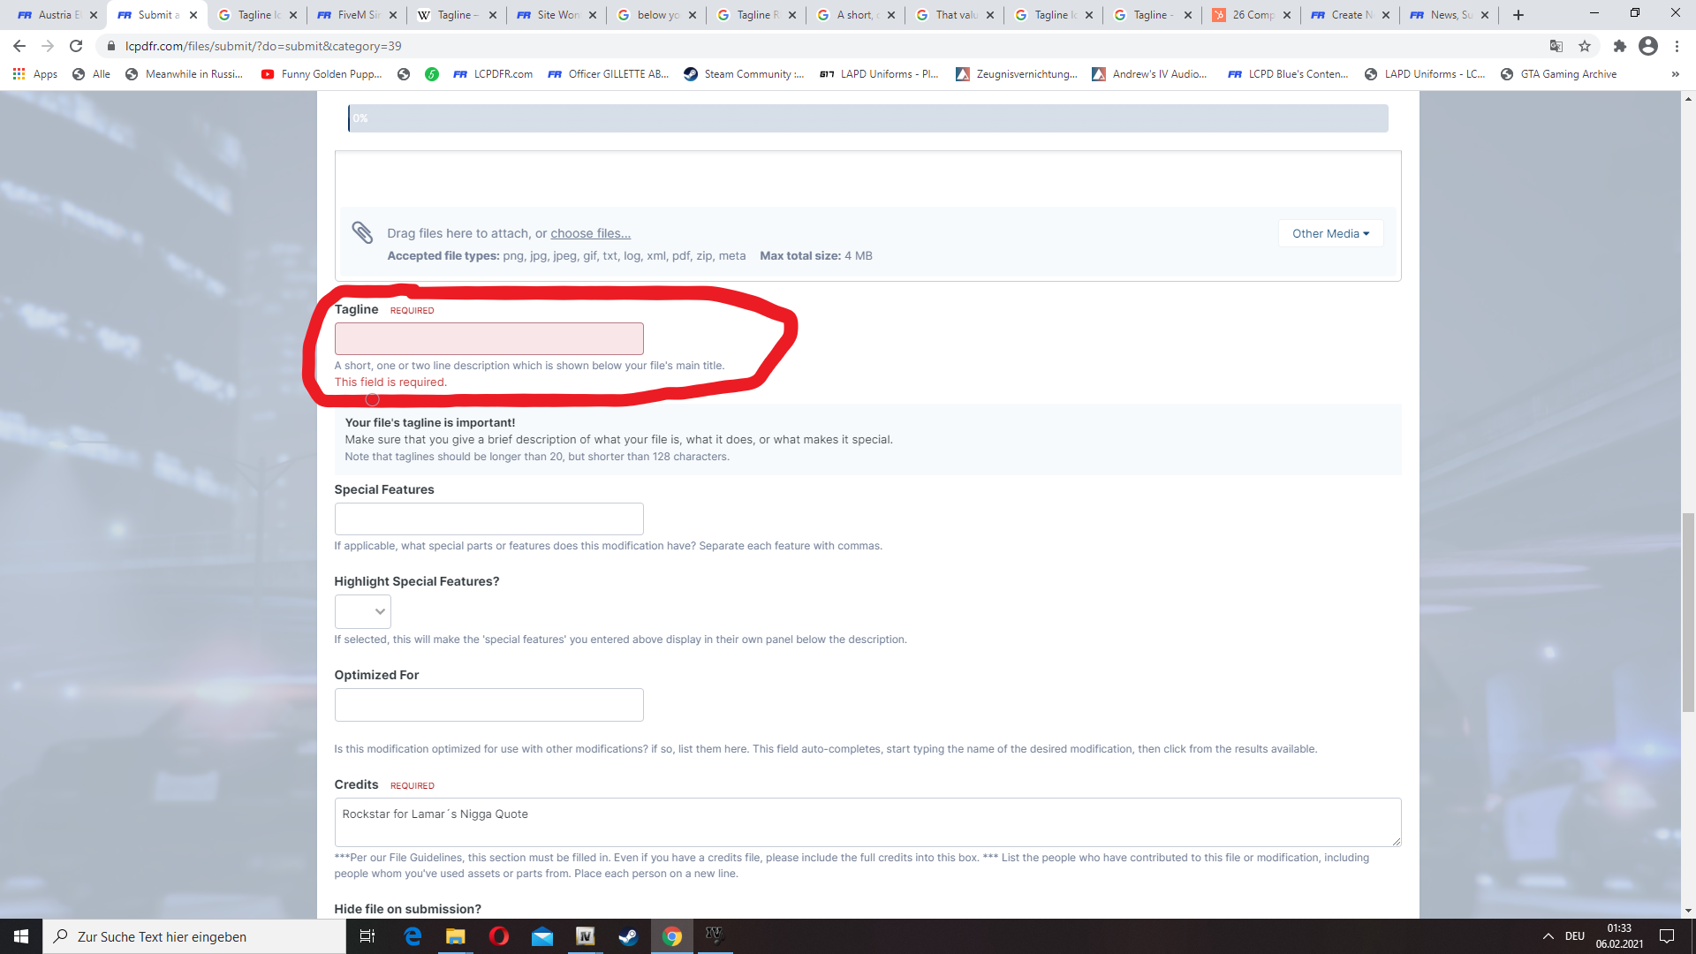Open the Apps bookmarks shortcut
1696x954 pixels.
click(35, 74)
